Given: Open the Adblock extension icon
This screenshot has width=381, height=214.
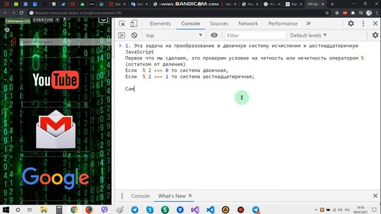Looking at the screenshot, I should coord(345,13).
